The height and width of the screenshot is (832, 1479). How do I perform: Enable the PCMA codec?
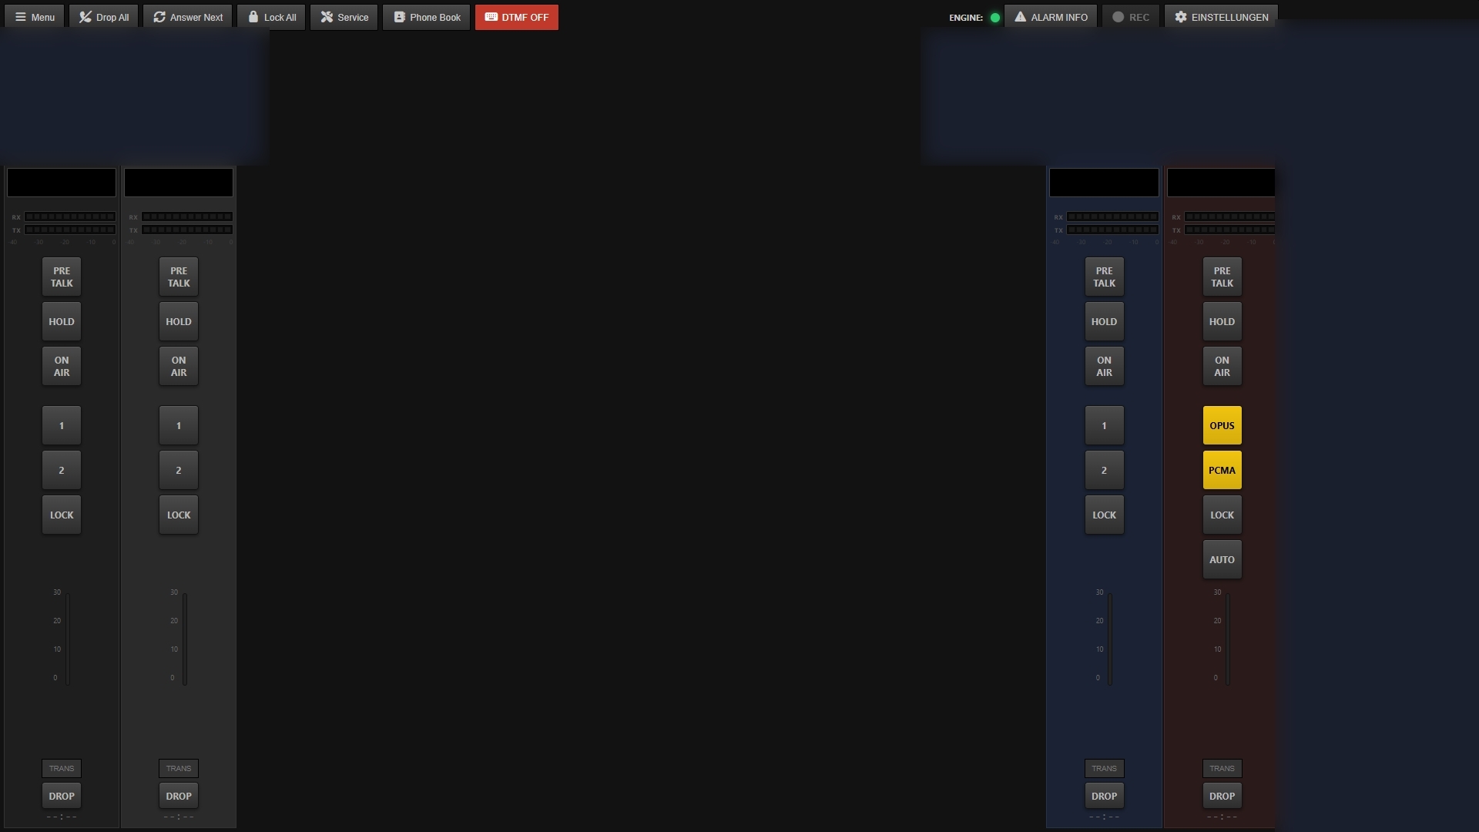1222,469
